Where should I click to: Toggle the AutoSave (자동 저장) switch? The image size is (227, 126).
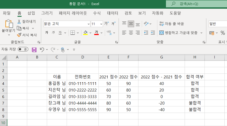[23, 49]
